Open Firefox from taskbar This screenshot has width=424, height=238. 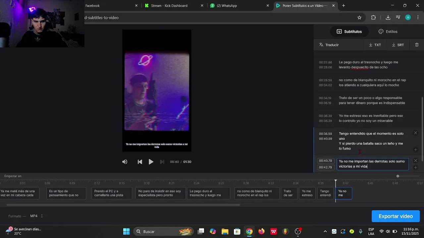(261, 231)
